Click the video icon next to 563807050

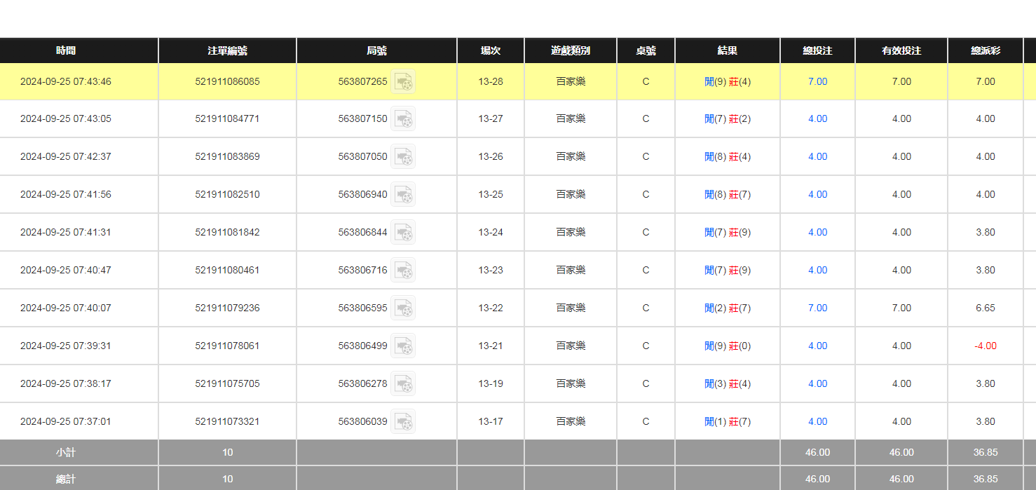coord(403,157)
